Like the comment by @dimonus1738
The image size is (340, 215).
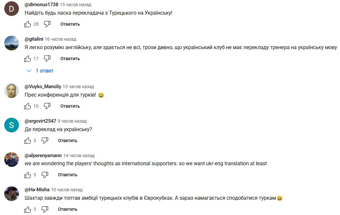pyautogui.click(x=28, y=24)
